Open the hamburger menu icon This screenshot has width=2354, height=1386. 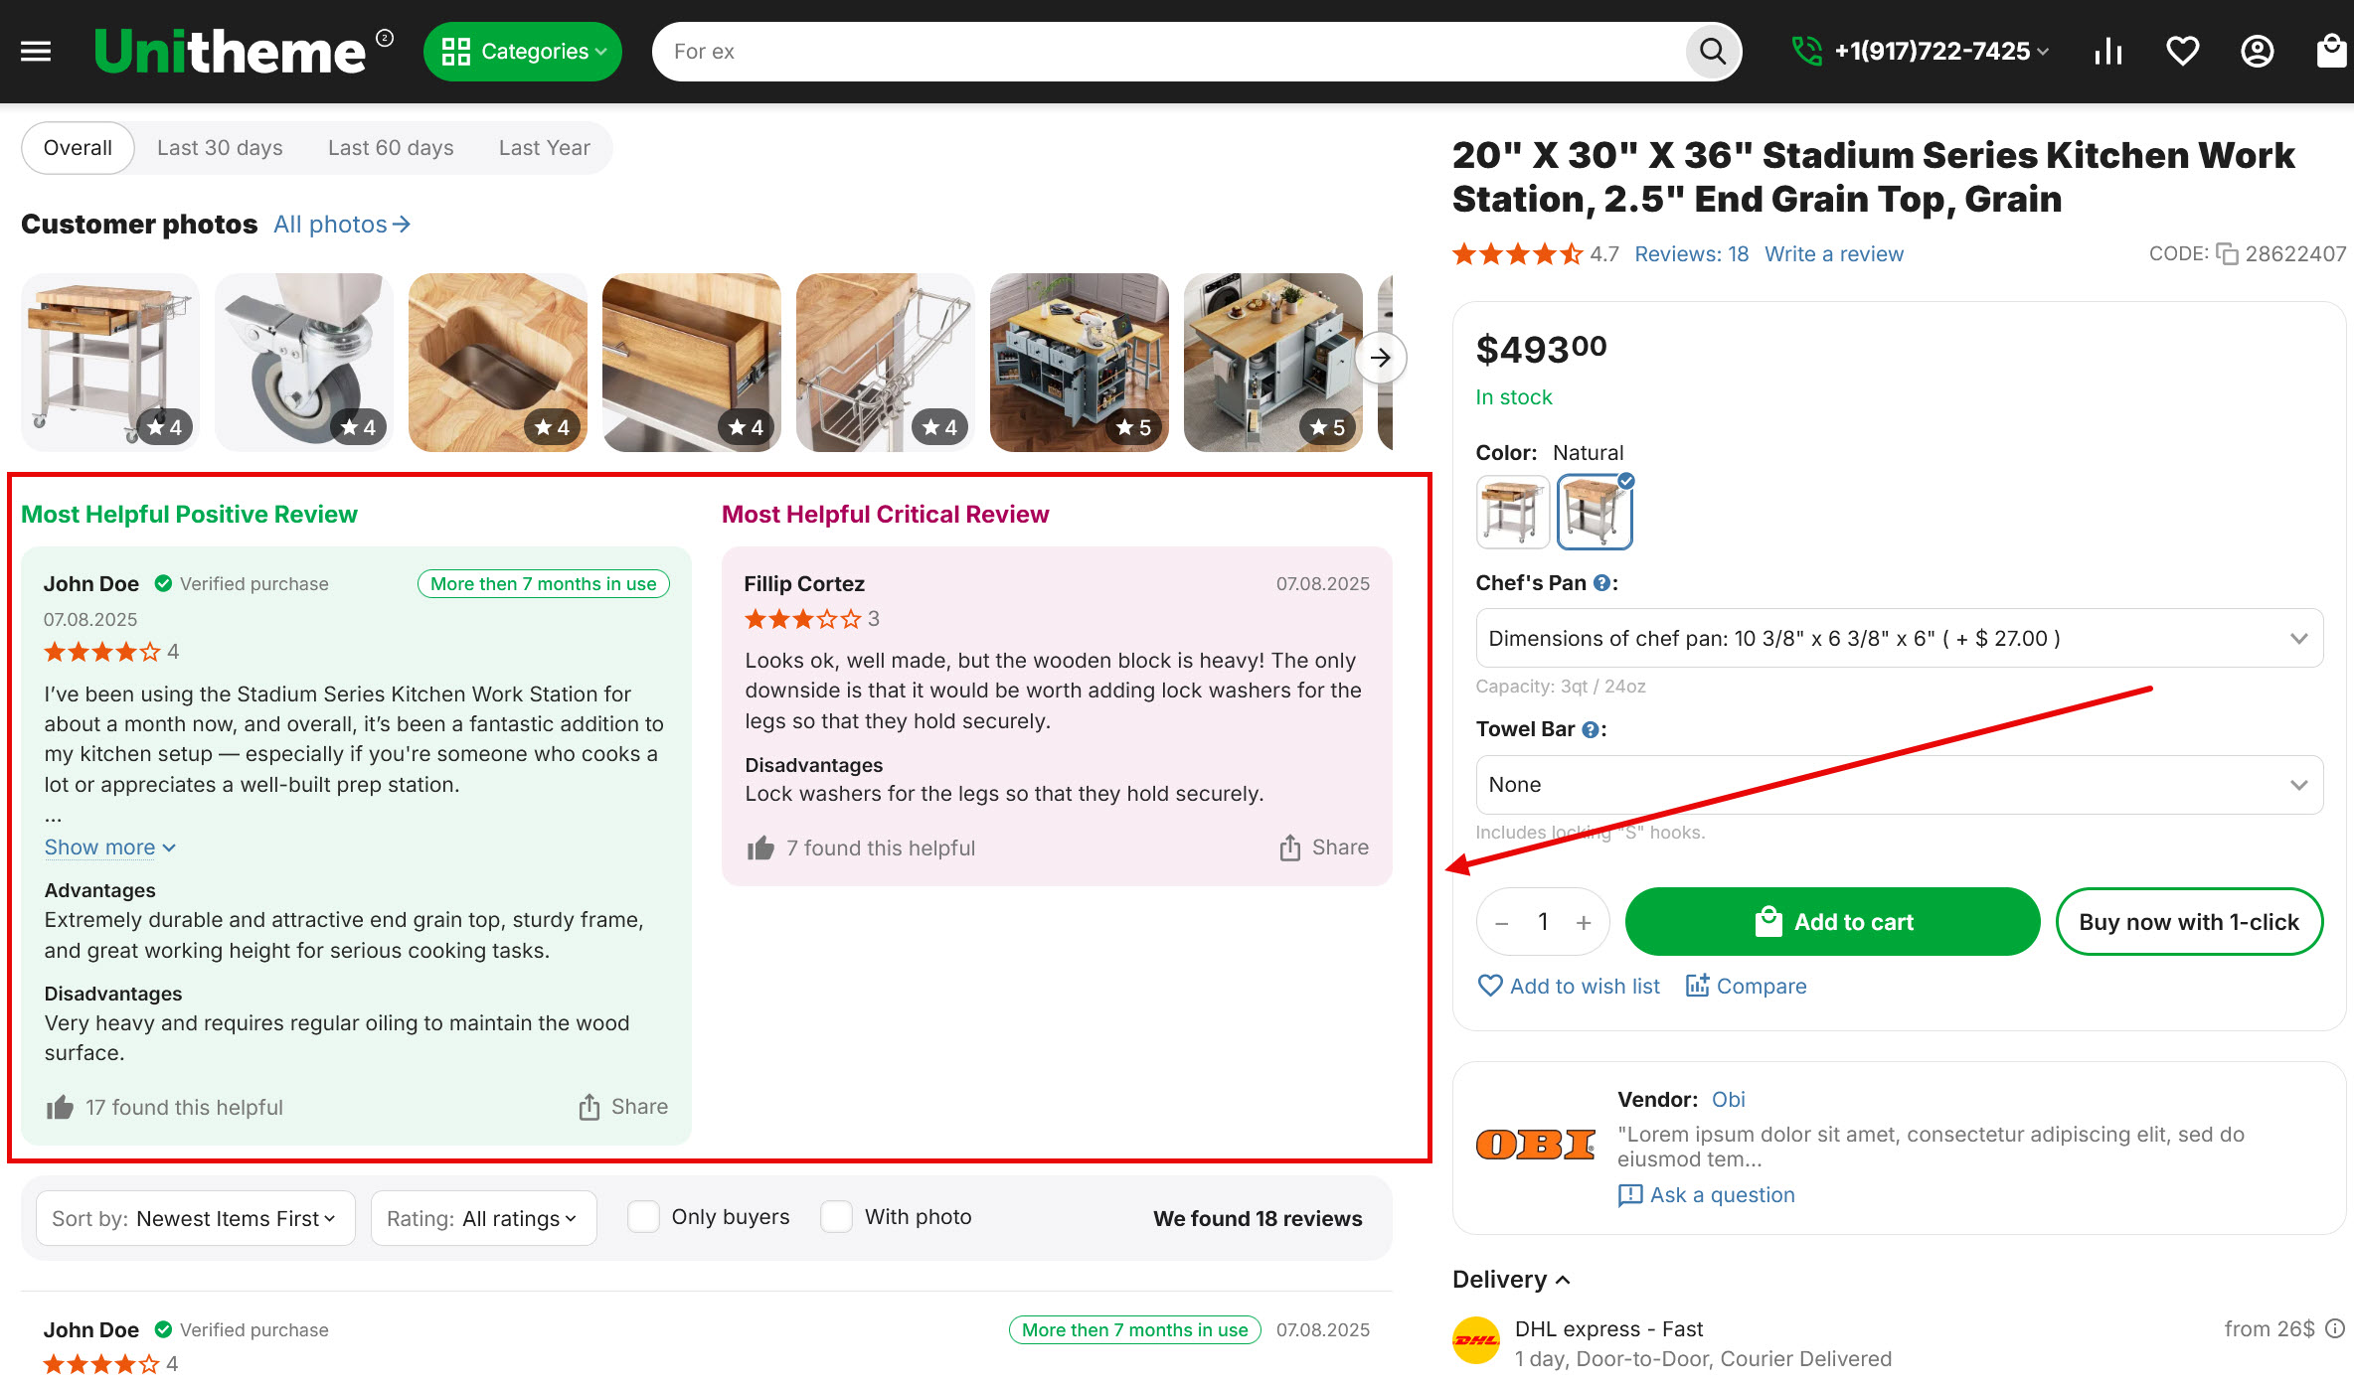click(36, 51)
